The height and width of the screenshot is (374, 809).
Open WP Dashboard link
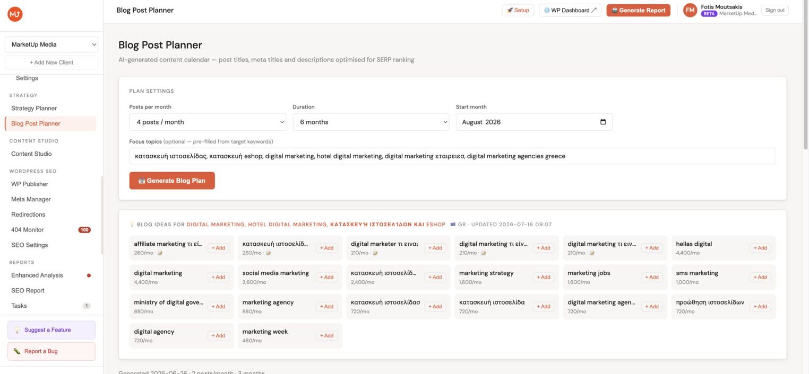[x=570, y=10]
